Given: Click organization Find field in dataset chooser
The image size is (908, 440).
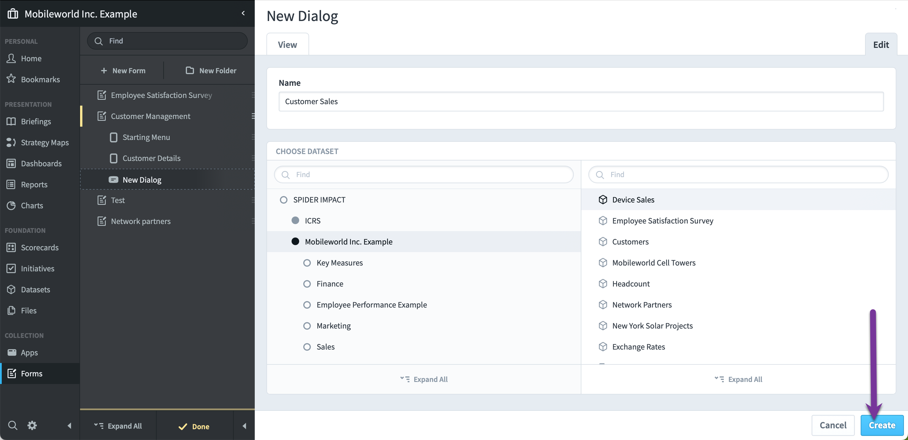Looking at the screenshot, I should (424, 174).
